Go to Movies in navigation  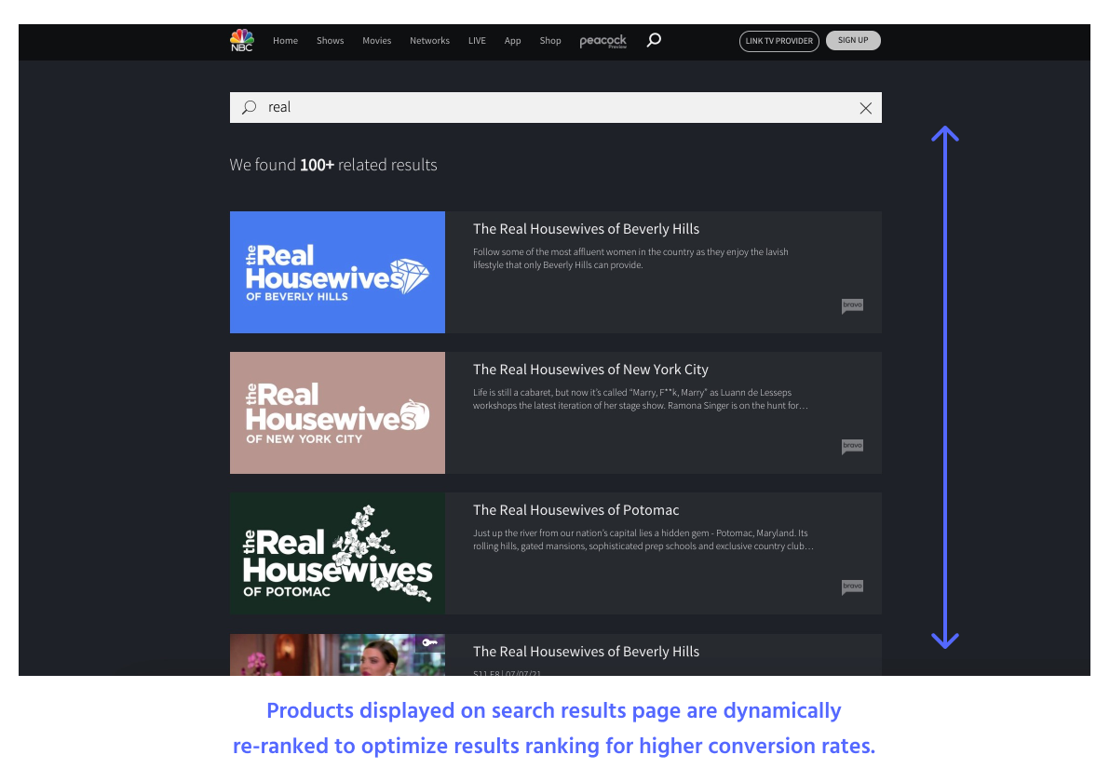376,41
